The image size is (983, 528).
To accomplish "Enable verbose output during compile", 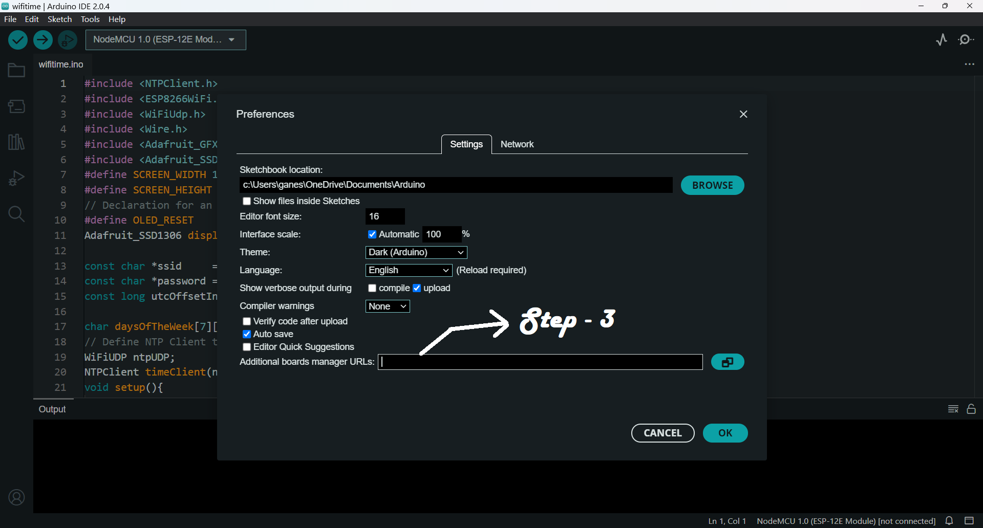I will click(x=372, y=288).
